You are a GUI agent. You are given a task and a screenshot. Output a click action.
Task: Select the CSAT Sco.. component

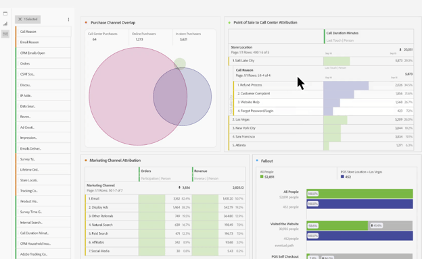click(43, 74)
